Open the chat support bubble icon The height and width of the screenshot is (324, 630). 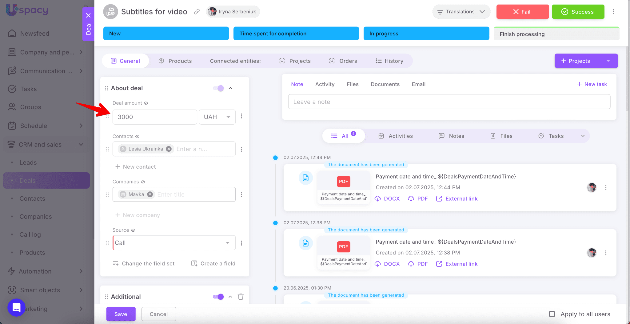pyautogui.click(x=16, y=307)
